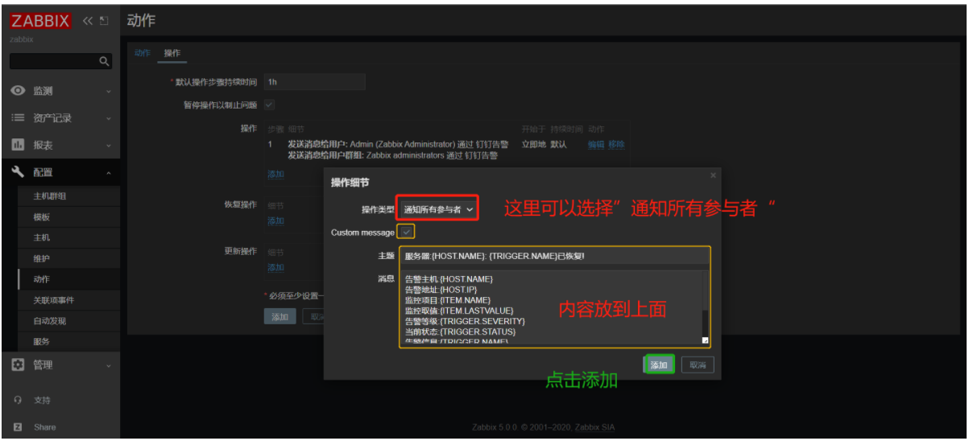969x445 pixels.
Task: Open 模板 in the sidebar
Action: click(41, 217)
